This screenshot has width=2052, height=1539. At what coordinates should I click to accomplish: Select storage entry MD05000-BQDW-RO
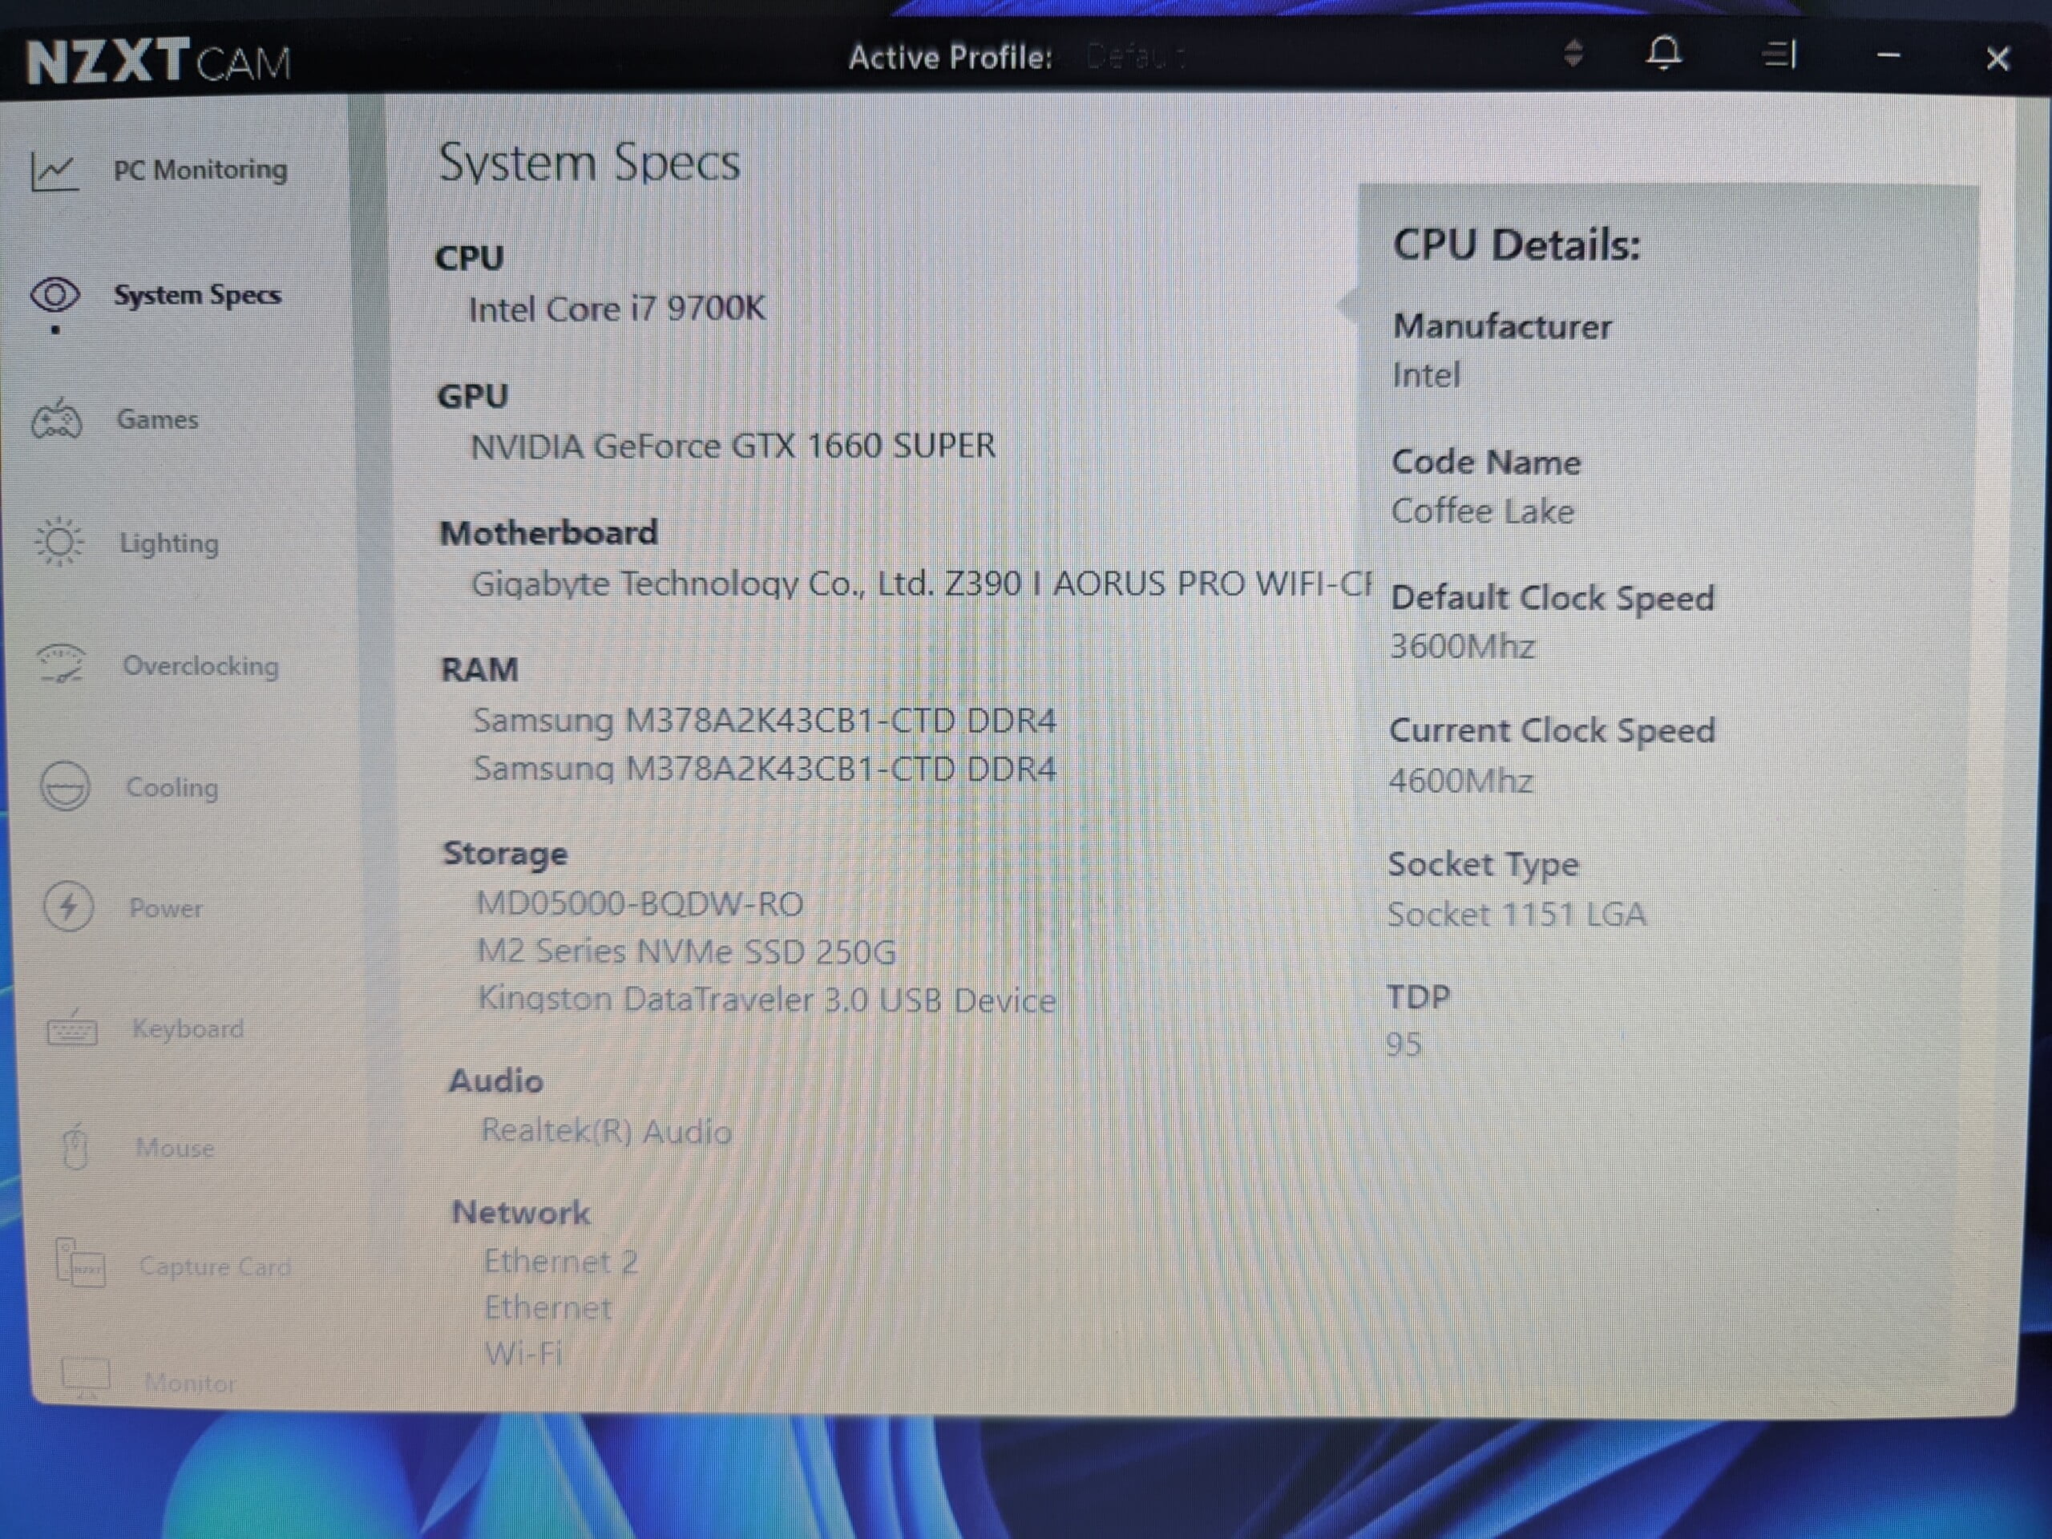click(640, 903)
